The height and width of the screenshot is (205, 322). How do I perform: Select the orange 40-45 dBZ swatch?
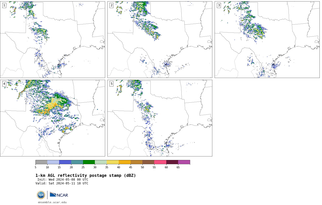pyautogui.click(x=125, y=162)
